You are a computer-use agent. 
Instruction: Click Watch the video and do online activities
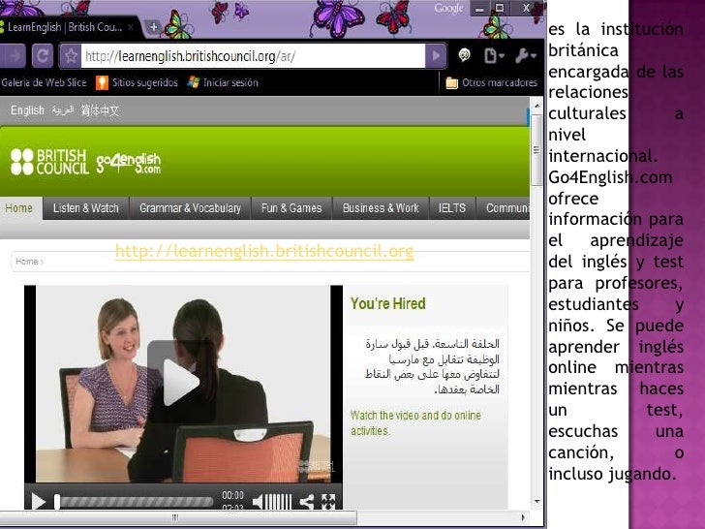[415, 422]
